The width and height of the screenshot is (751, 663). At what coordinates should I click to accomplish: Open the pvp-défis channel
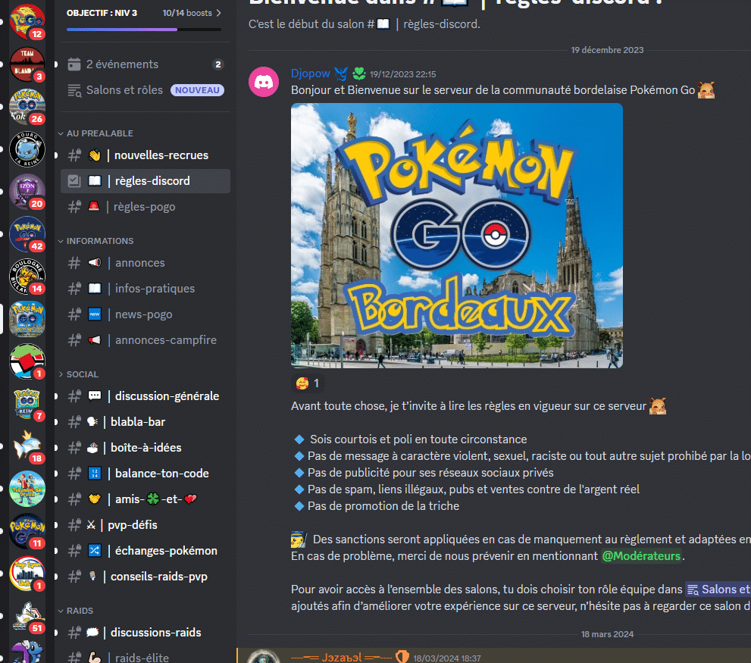click(146, 525)
